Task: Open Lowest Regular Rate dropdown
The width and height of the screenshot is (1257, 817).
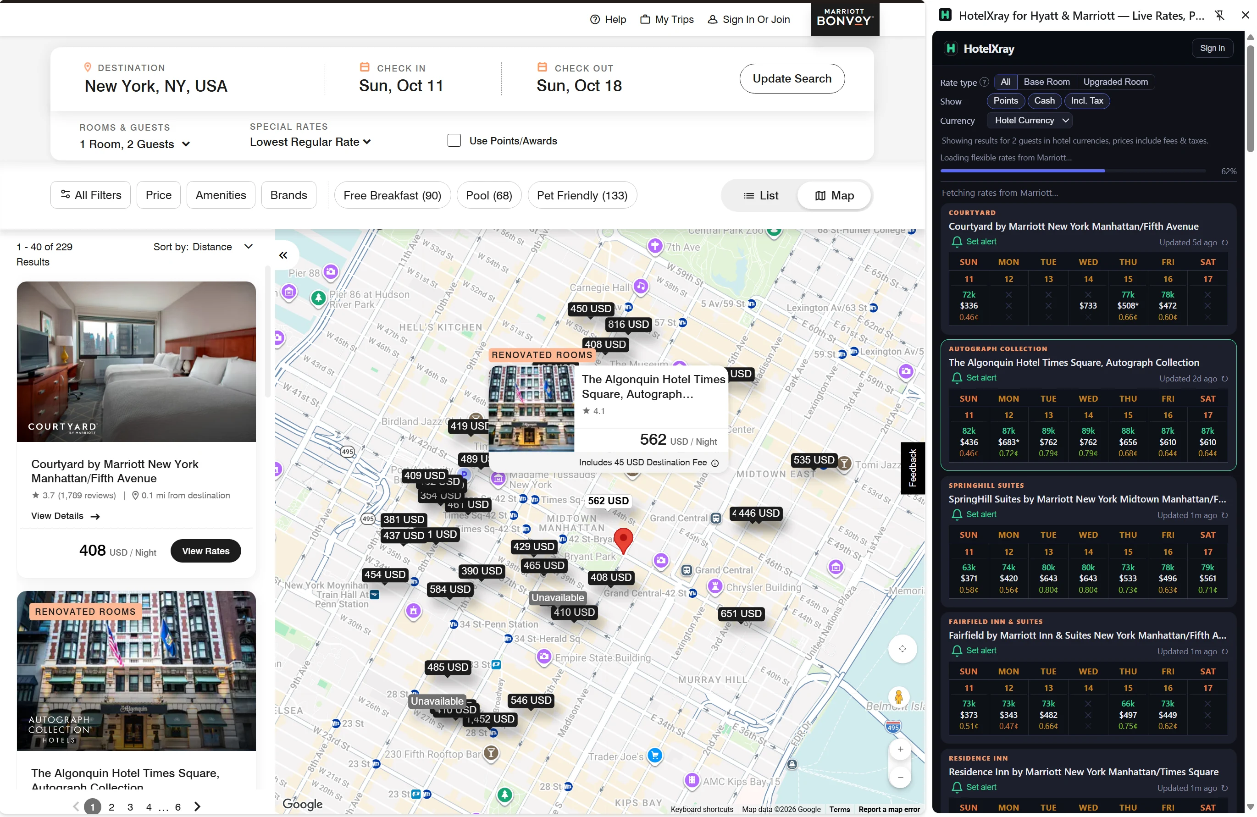Action: pyautogui.click(x=310, y=142)
